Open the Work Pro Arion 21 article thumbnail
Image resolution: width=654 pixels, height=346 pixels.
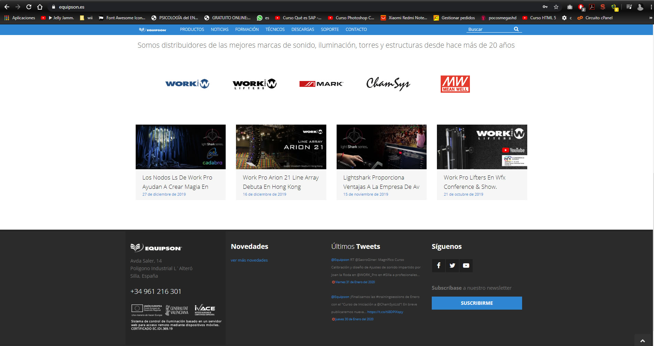281,147
